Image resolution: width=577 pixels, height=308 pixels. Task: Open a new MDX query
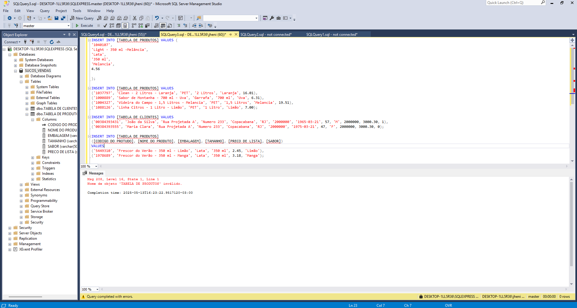(x=106, y=18)
